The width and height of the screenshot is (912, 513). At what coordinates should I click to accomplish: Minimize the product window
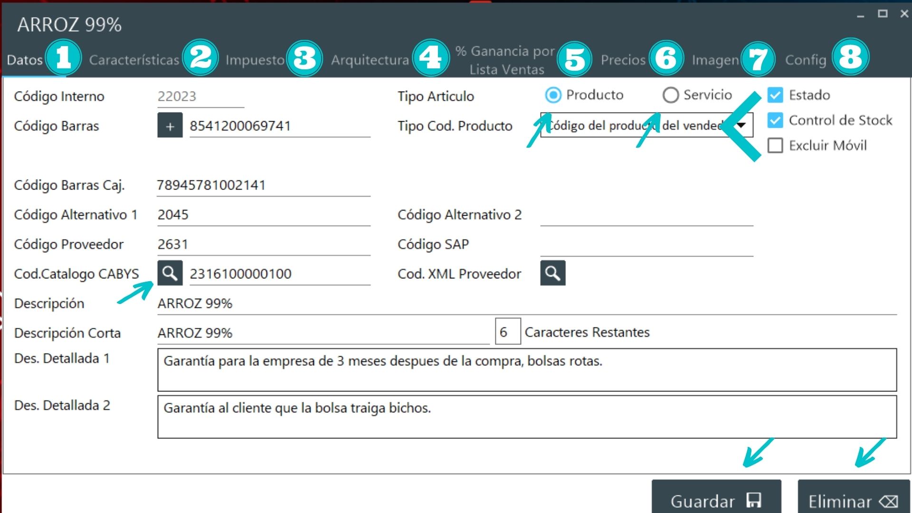point(860,15)
